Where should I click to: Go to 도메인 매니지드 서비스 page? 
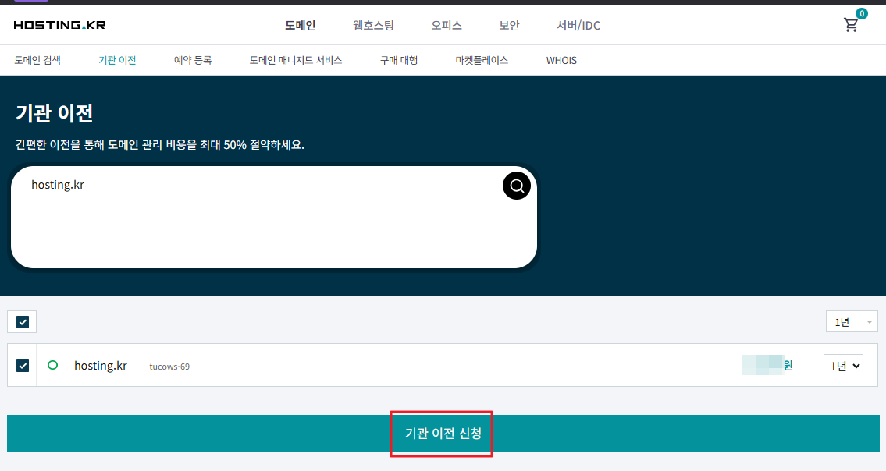[x=296, y=60]
